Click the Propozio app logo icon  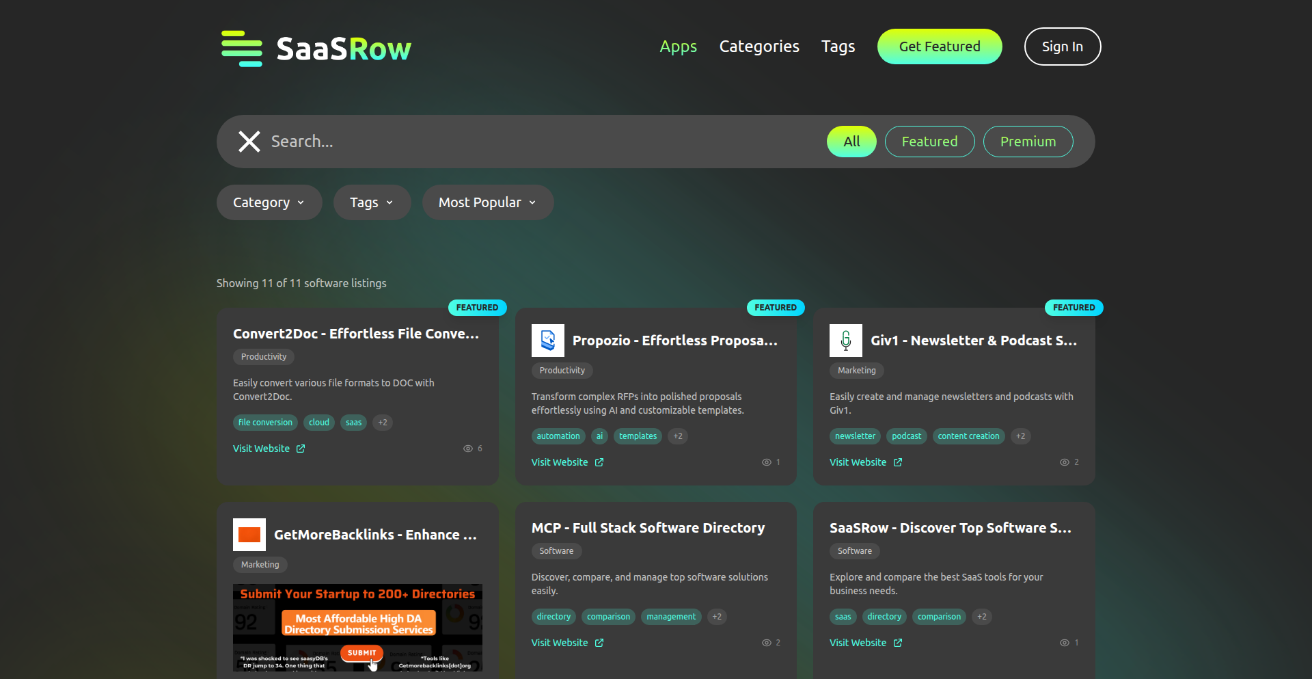[547, 341]
